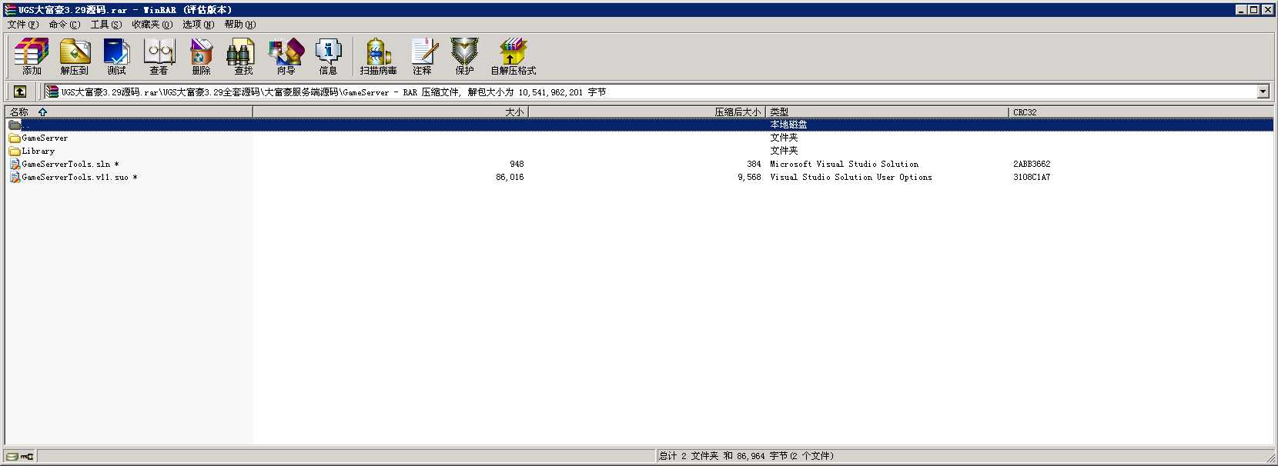Open the 文件(F) menu
Screen dimensions: 1278x466
[x=23, y=25]
